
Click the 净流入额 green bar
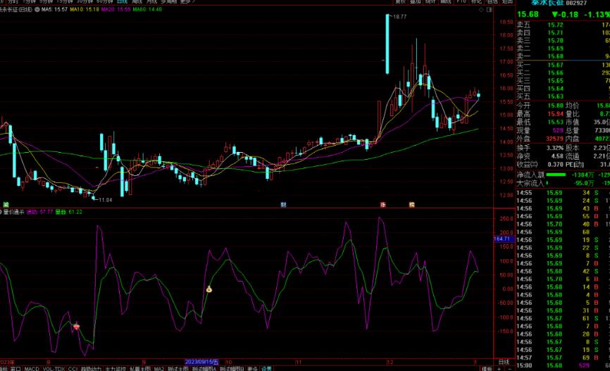point(556,175)
